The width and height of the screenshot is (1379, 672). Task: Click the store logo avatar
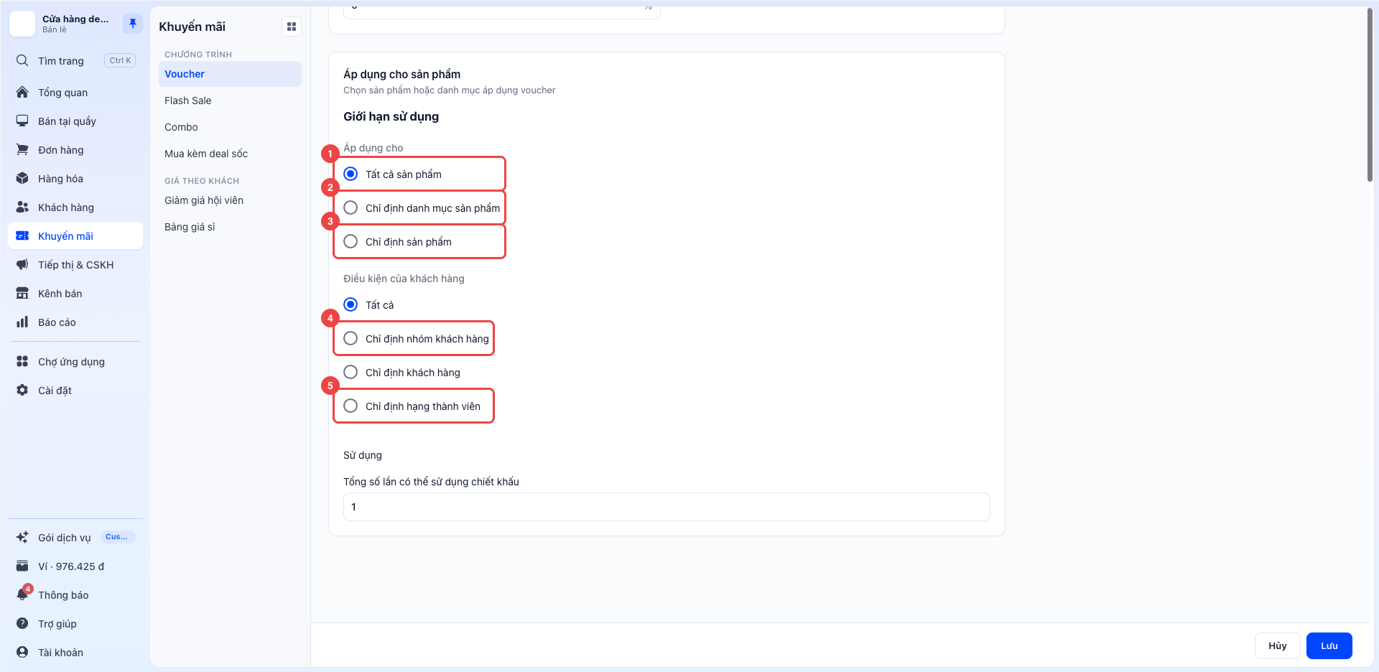(22, 24)
